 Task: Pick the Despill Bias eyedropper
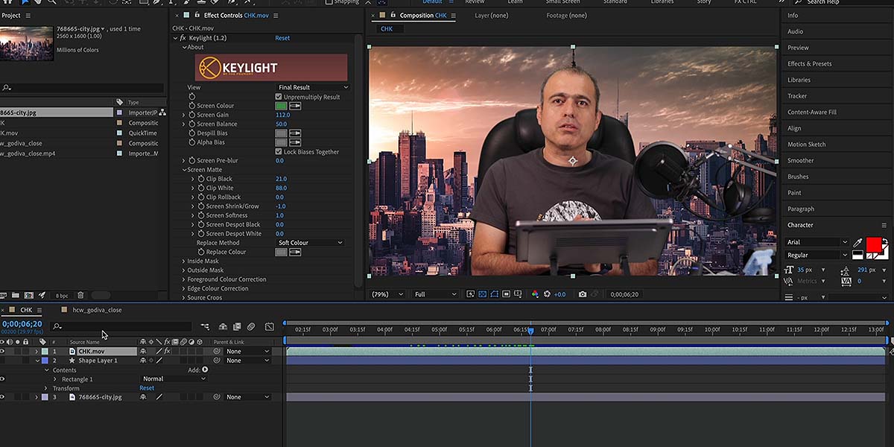coord(295,133)
